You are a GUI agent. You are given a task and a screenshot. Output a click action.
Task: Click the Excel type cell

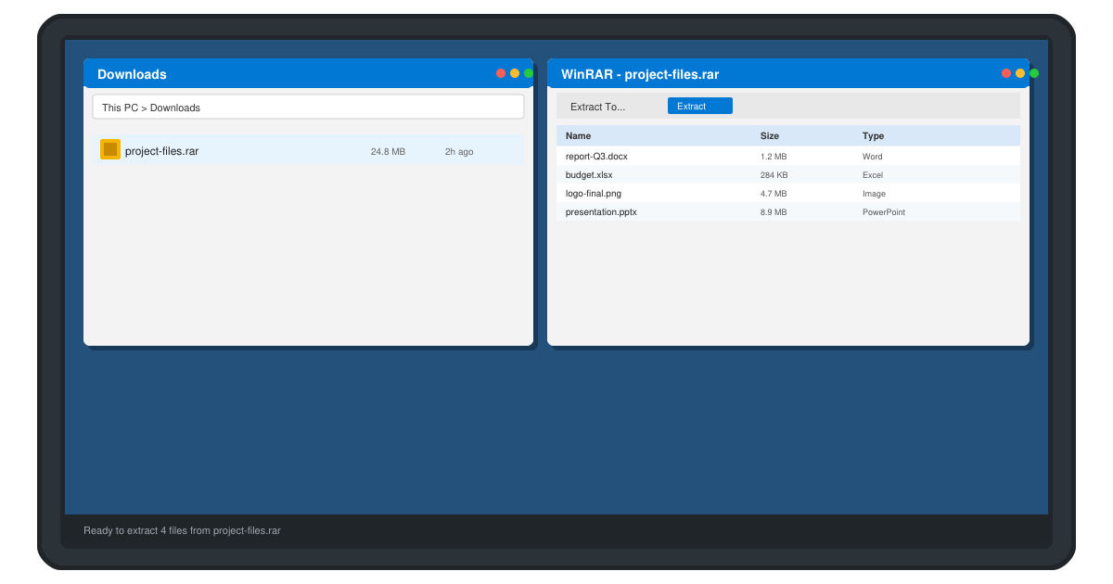(873, 175)
